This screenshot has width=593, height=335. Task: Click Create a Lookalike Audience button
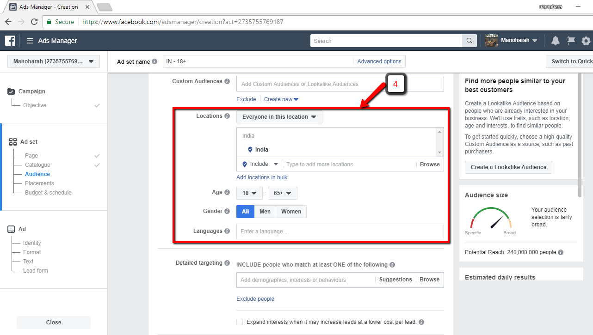pos(508,167)
